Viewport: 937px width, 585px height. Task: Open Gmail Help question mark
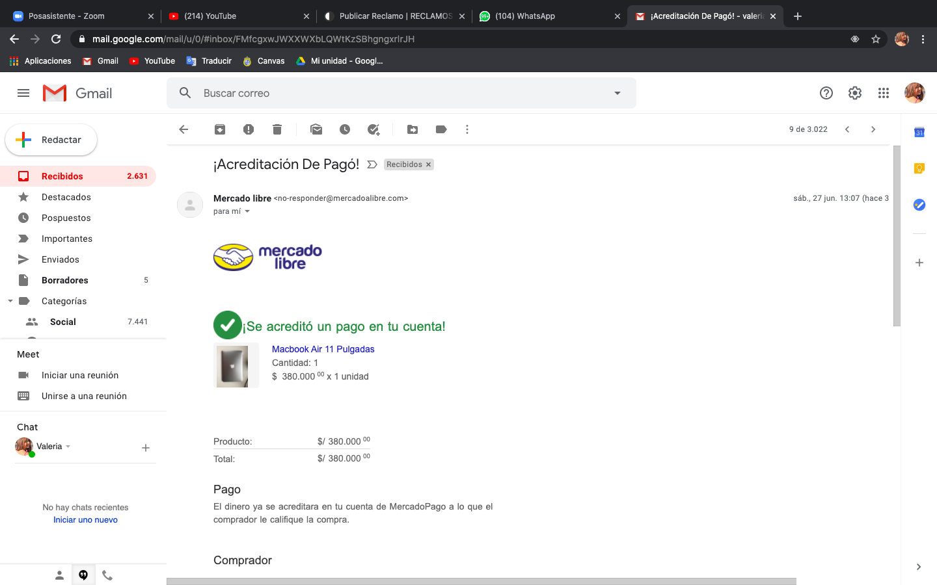click(826, 93)
